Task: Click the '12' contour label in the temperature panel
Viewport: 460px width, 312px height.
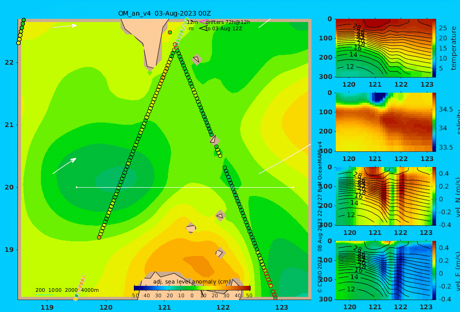Action: click(x=350, y=67)
